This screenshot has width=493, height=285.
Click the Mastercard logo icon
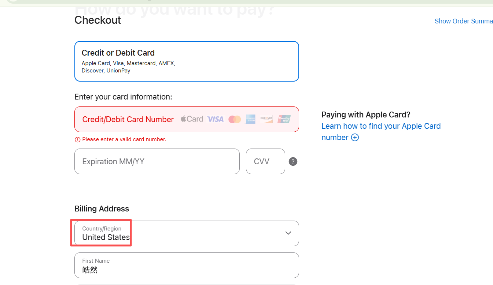coord(235,119)
